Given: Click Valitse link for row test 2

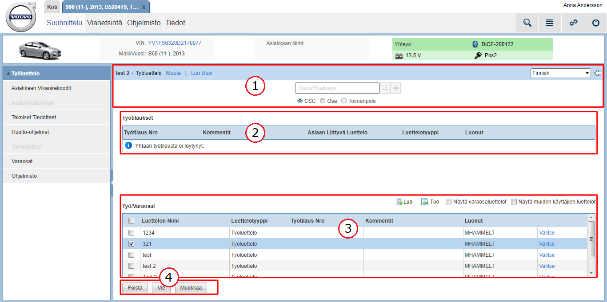Looking at the screenshot, I should (547, 266).
